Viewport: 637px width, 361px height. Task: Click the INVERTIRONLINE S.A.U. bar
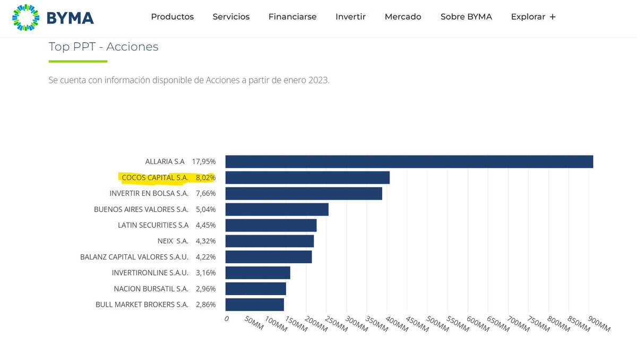point(258,273)
